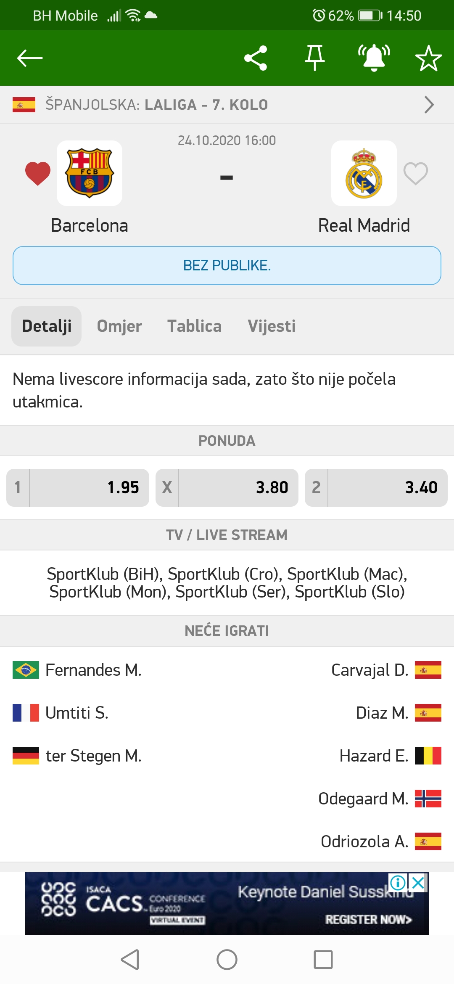Go back using the arrow icon
Image resolution: width=454 pixels, height=984 pixels.
point(30,58)
